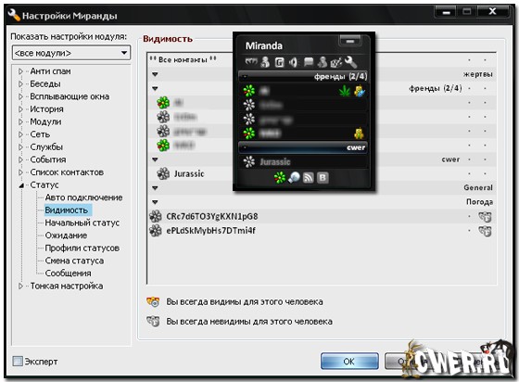Toggle the invisible dot on the Jurassic row
The width and height of the screenshot is (519, 382).
pos(485,173)
